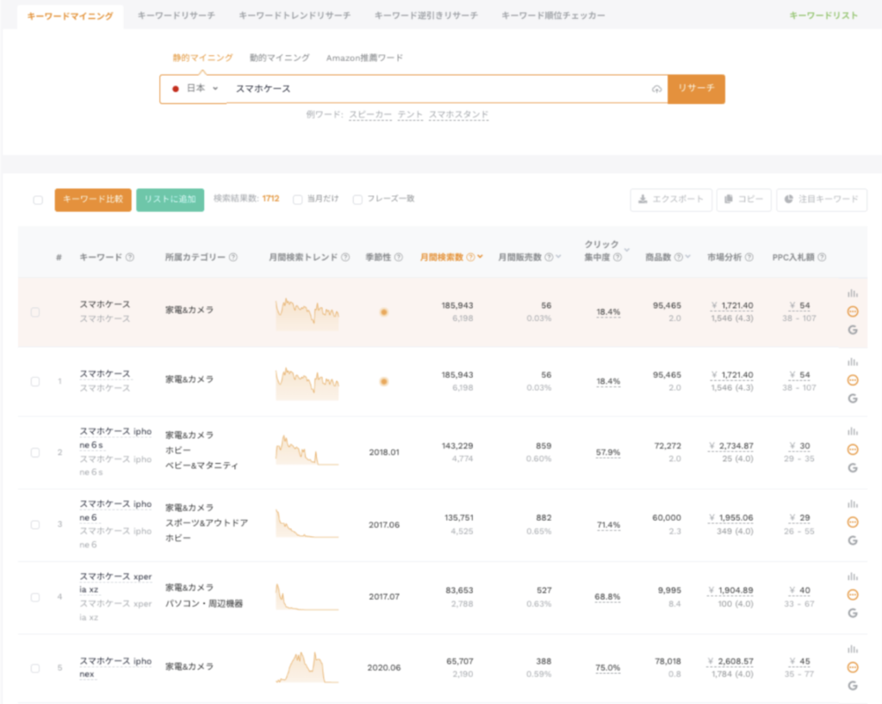
Task: Click Google icon in the iphonex row
Action: coord(853,685)
